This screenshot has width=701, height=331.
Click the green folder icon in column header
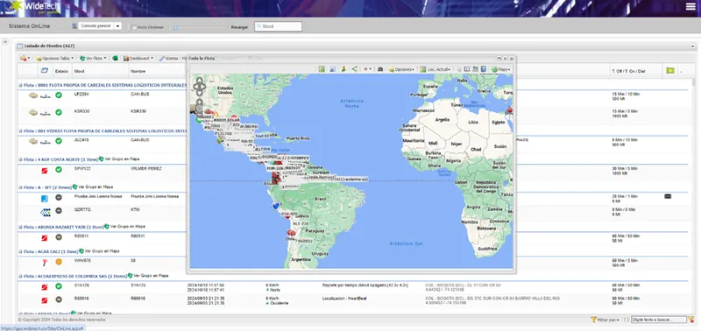coord(669,71)
